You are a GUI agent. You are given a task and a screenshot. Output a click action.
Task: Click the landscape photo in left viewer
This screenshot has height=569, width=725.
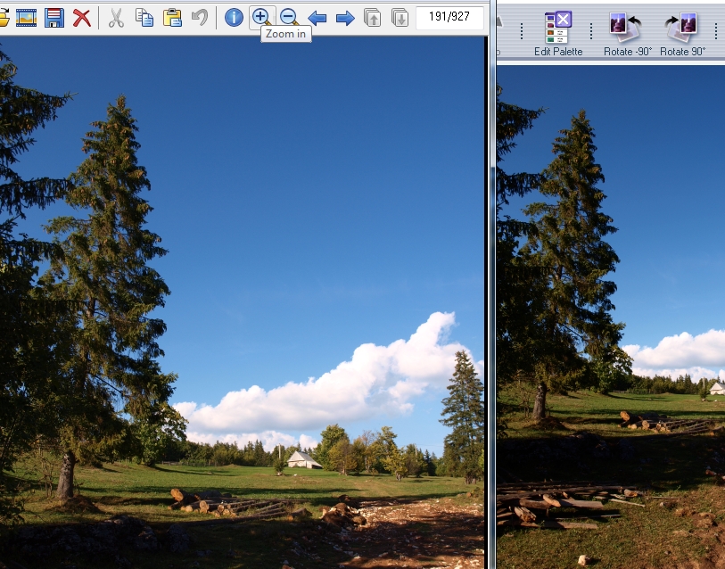coord(242,302)
